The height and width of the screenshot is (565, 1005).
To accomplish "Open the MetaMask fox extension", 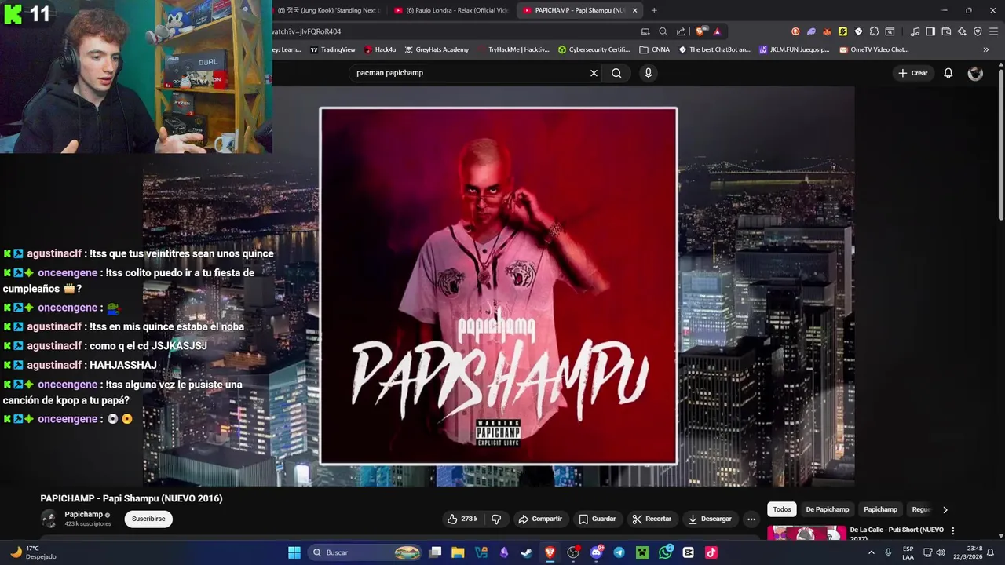I will pyautogui.click(x=827, y=31).
